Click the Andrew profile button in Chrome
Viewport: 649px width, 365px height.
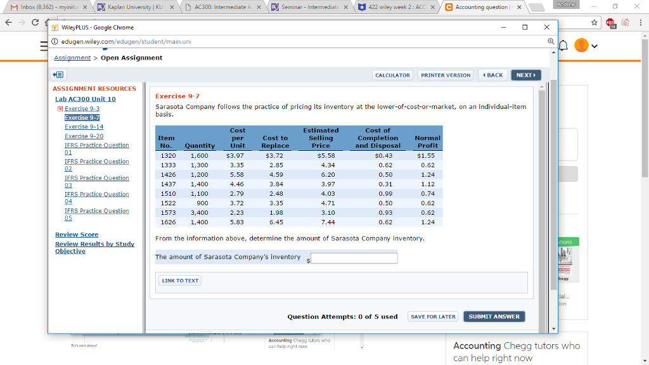click(x=566, y=4)
